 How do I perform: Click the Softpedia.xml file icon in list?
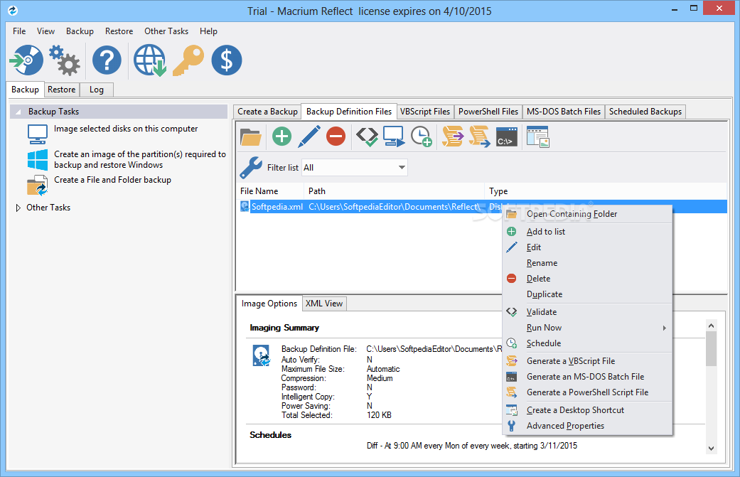tap(245, 207)
